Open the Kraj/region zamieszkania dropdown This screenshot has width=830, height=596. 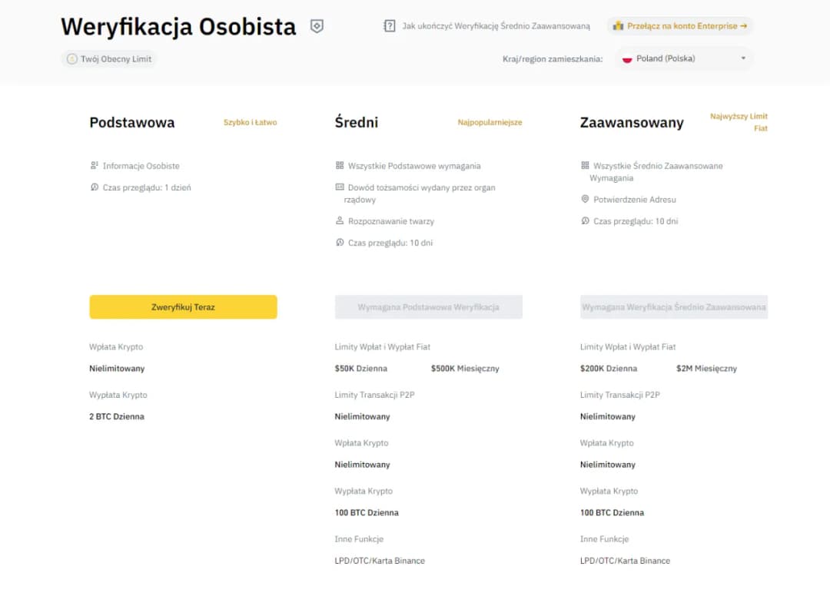pos(682,58)
